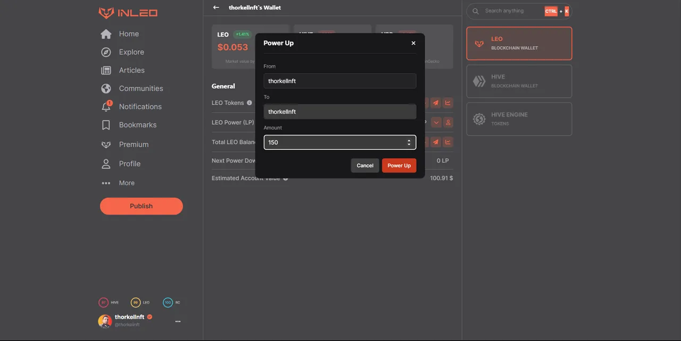Screen dimensions: 681x341
Task: Expand the More menu in sidebar
Action: coord(118,183)
